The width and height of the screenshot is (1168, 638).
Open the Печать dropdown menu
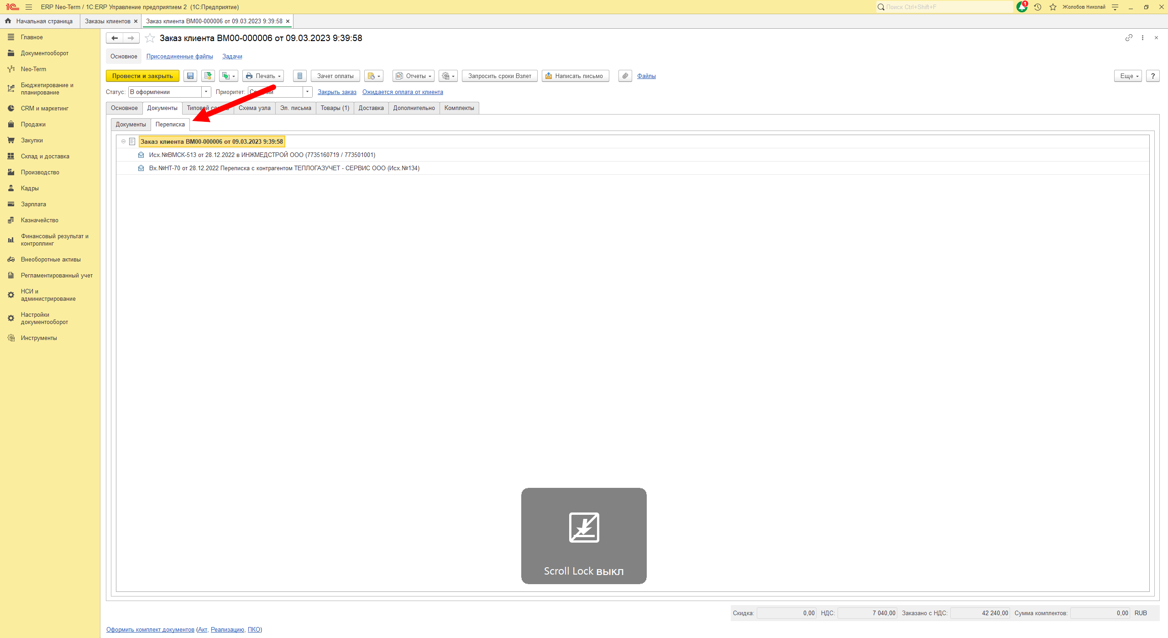click(263, 76)
